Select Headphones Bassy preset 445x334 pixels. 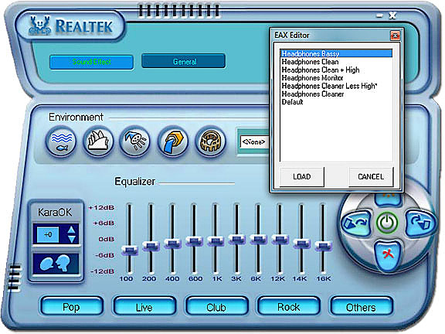(336, 53)
